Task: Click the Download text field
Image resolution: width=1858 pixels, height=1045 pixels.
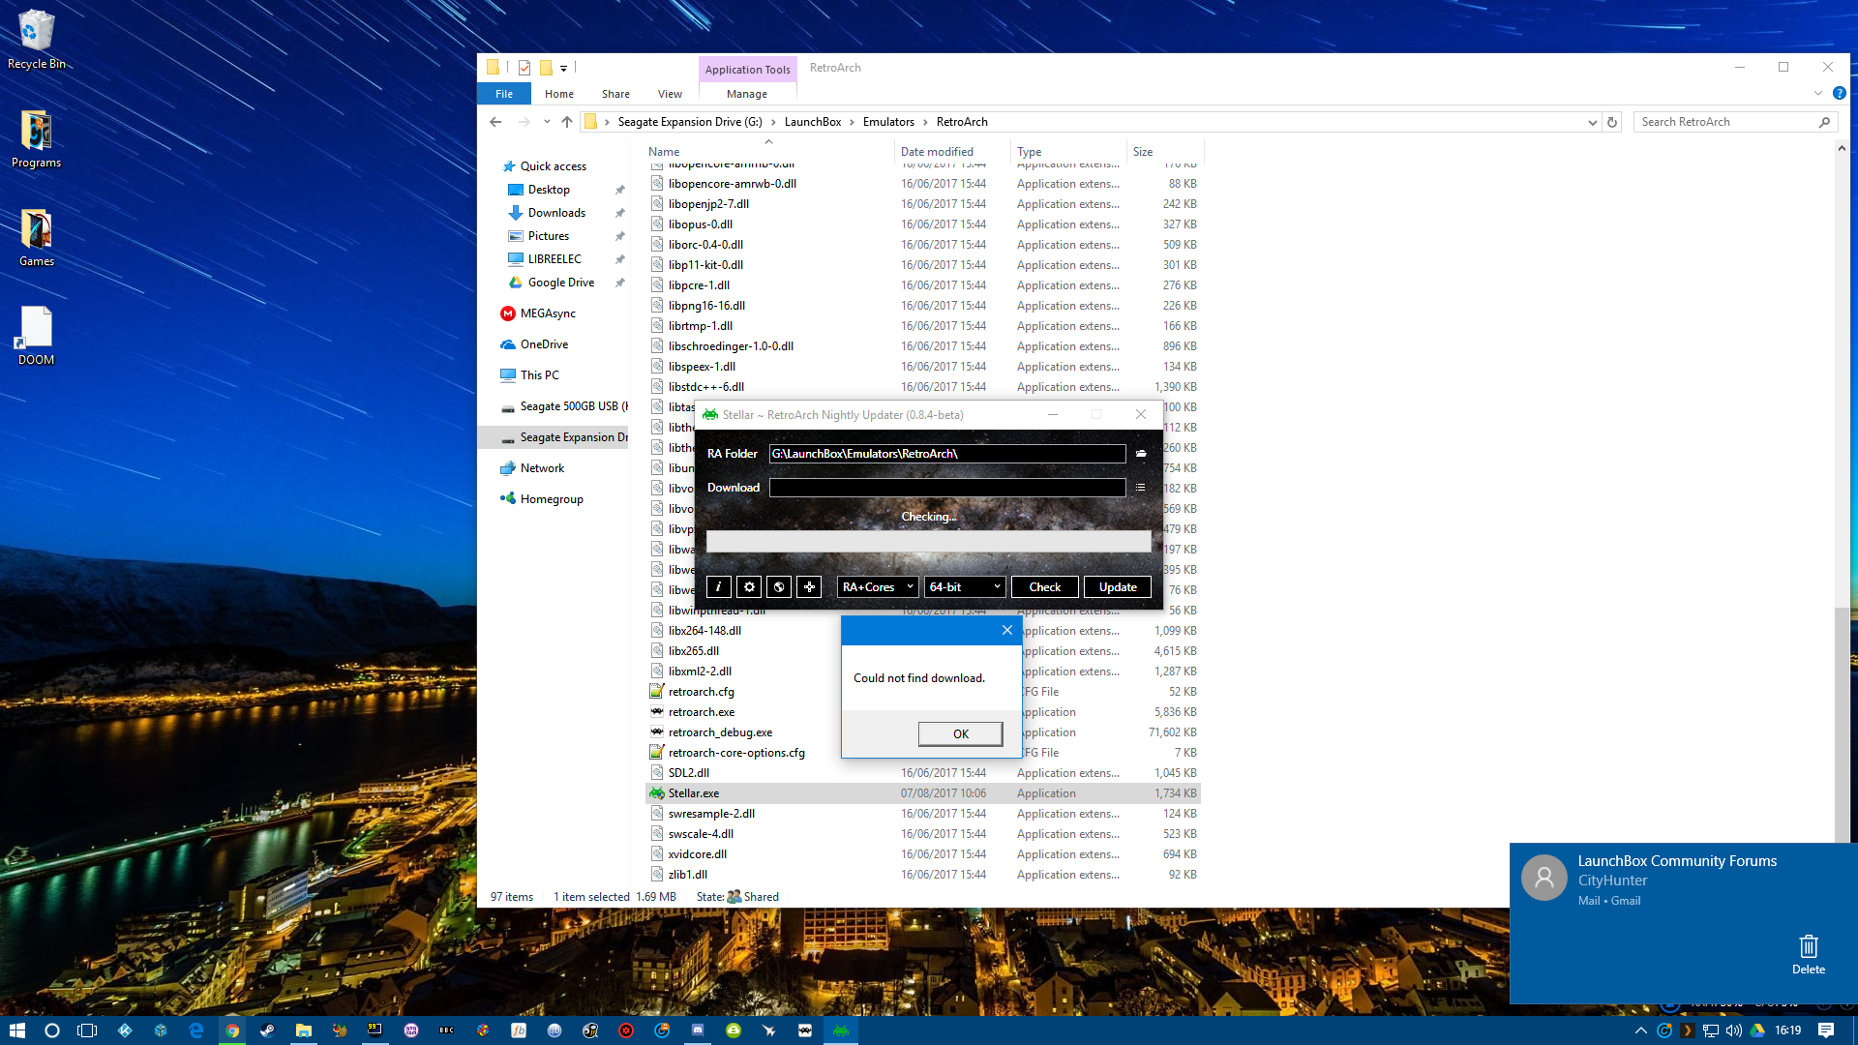Action: click(947, 488)
